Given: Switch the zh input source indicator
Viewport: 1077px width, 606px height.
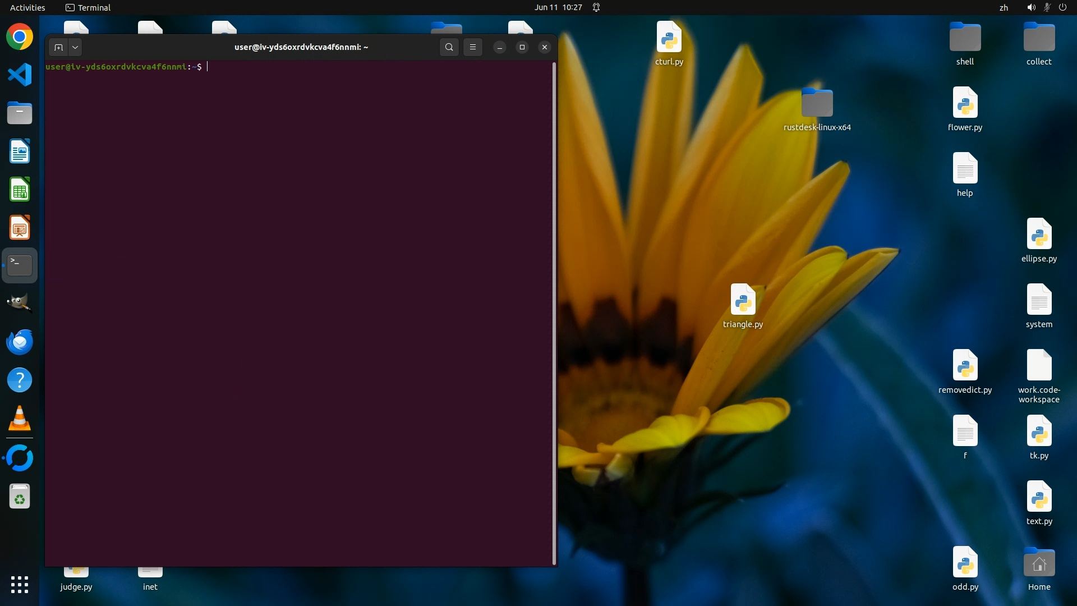Looking at the screenshot, I should tap(1004, 8).
